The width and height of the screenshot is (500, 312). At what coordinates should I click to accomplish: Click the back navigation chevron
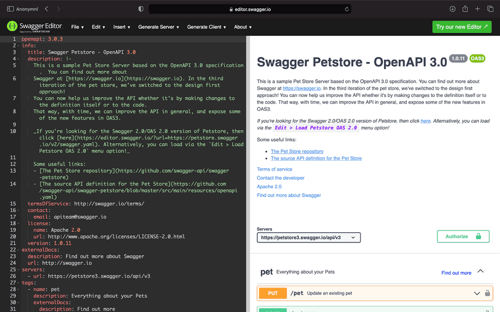click(x=47, y=8)
